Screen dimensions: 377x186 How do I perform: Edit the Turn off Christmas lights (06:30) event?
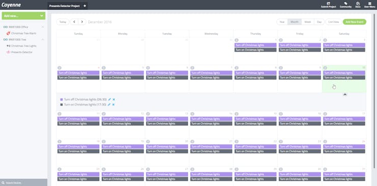pos(110,99)
